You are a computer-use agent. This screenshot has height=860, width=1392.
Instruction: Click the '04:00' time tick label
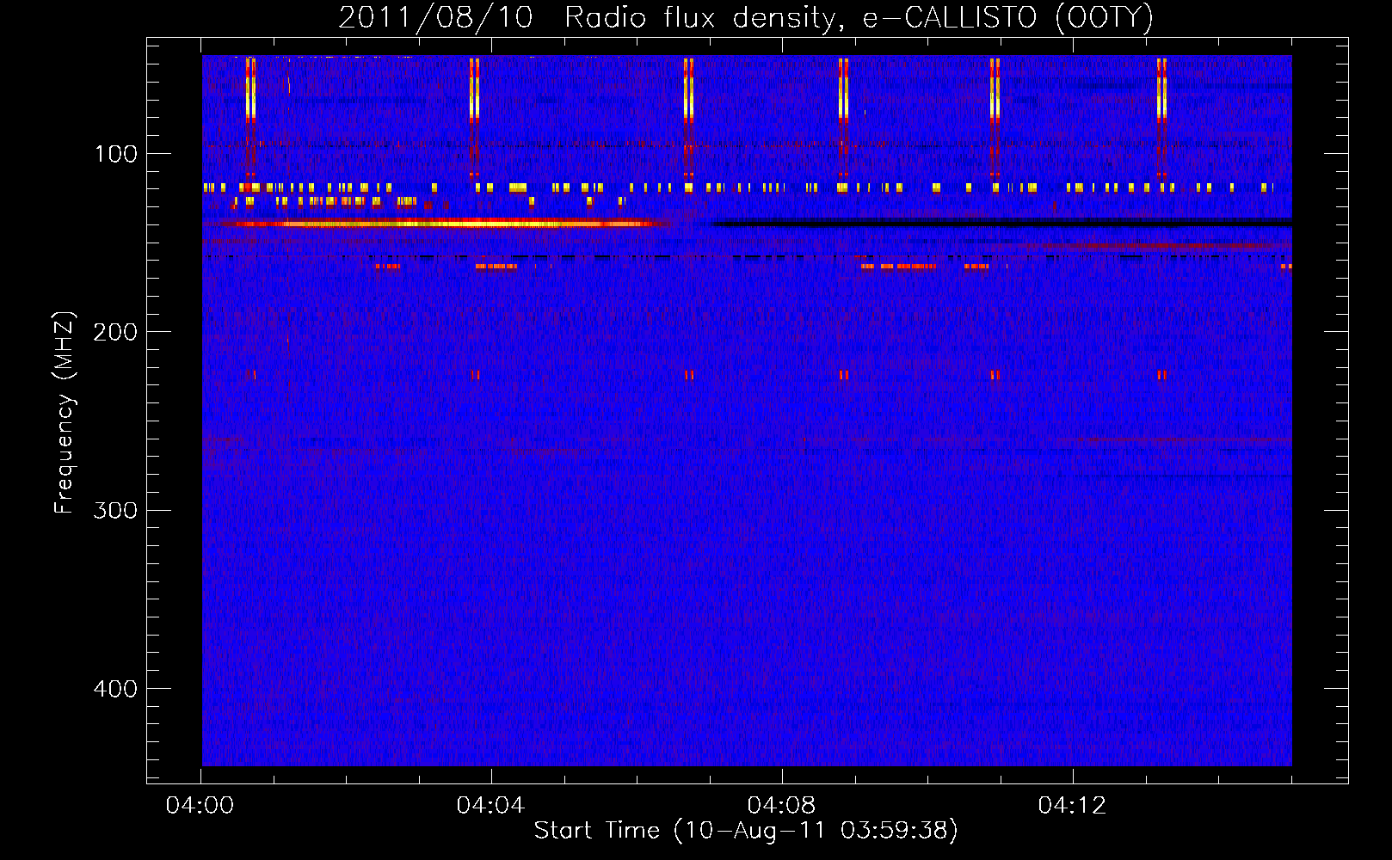200,805
